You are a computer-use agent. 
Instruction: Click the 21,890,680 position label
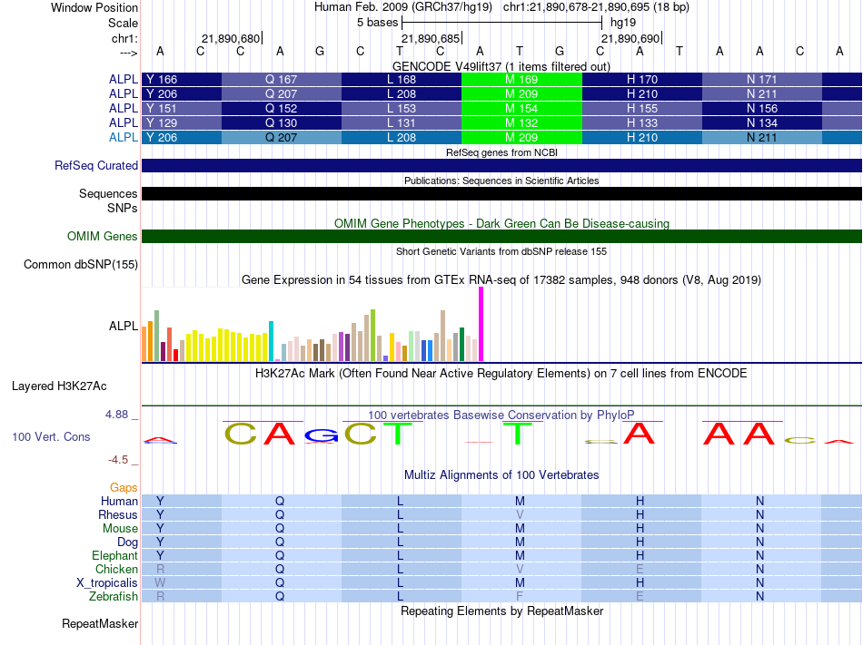[231, 38]
